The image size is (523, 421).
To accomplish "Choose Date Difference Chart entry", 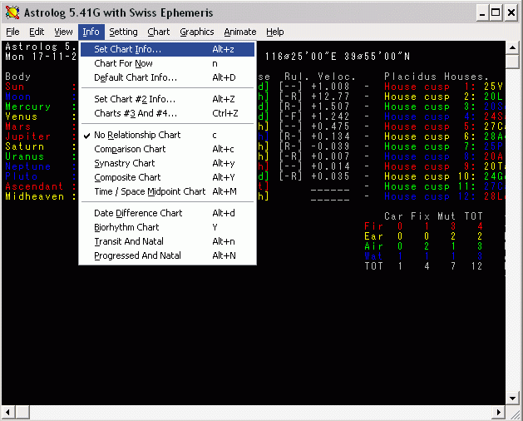I will click(167, 213).
